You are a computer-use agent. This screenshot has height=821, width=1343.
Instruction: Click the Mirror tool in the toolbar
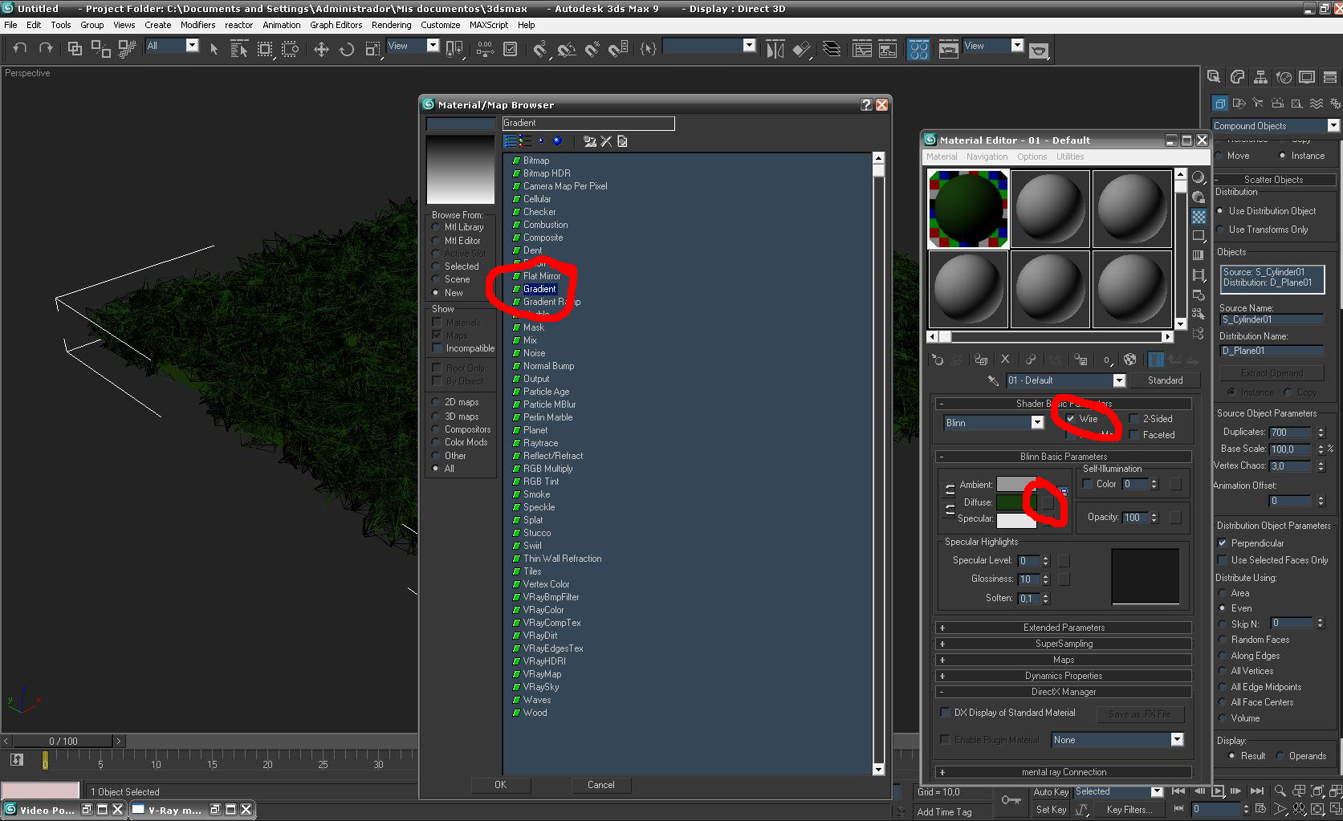coord(775,49)
